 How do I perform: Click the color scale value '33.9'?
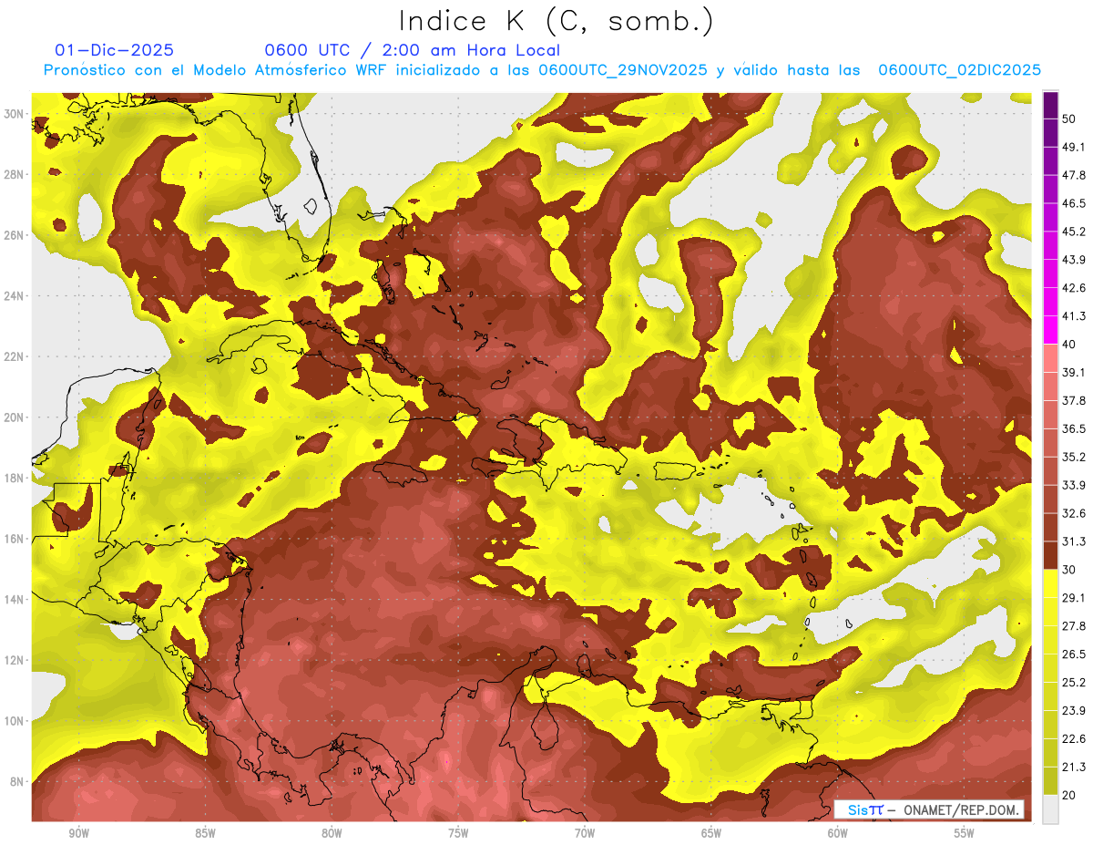coord(1073,485)
